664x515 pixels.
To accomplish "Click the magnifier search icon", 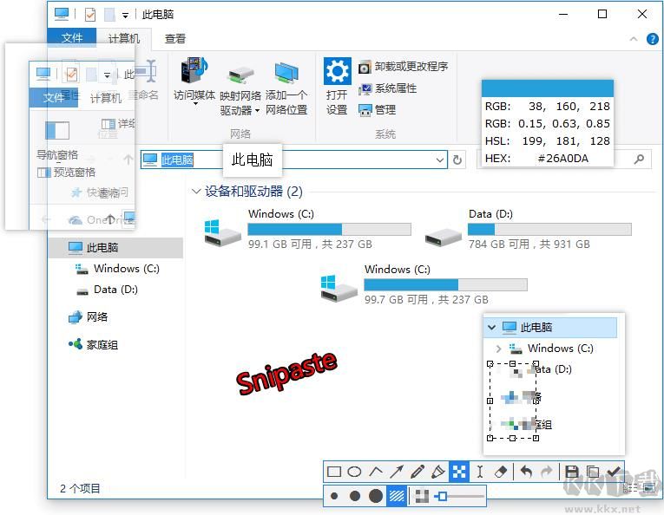I will pos(639,160).
